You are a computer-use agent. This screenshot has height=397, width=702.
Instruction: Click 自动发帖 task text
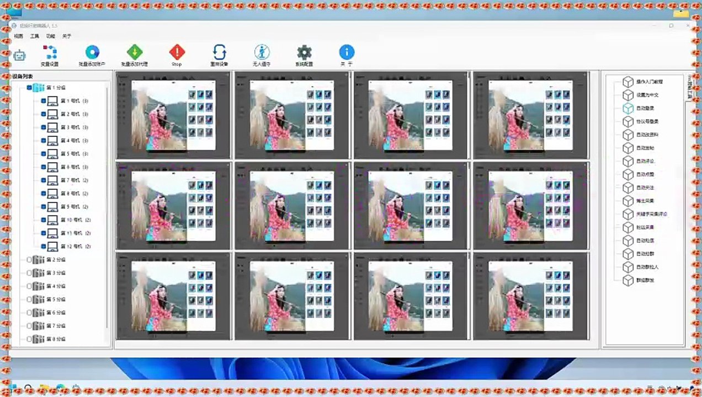click(645, 148)
